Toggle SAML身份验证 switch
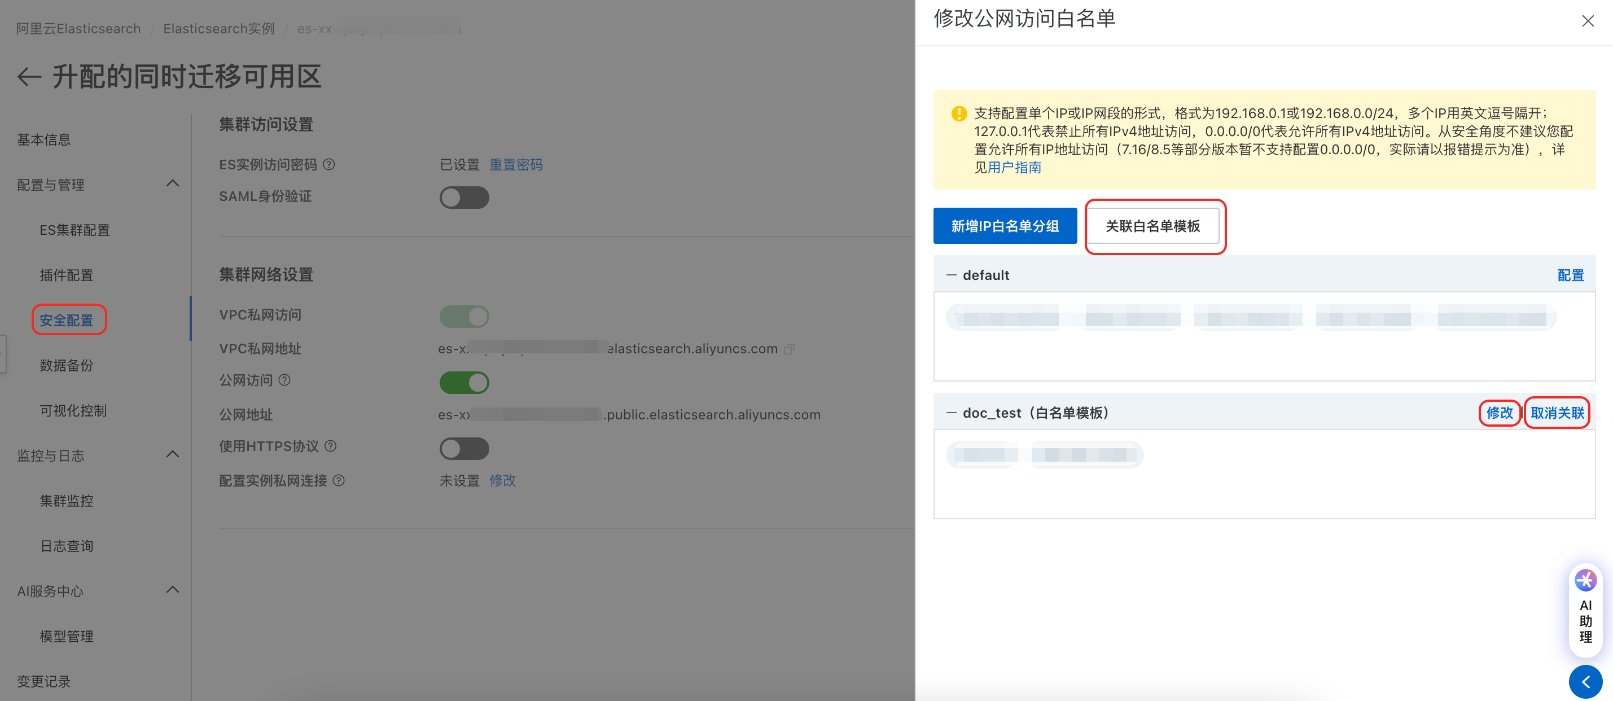The height and width of the screenshot is (701, 1613). [464, 198]
